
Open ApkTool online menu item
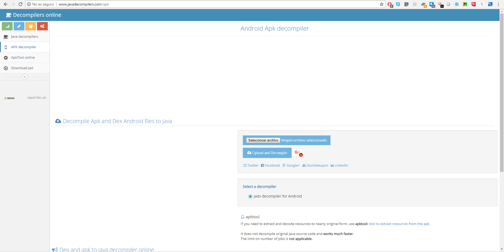pos(23,58)
